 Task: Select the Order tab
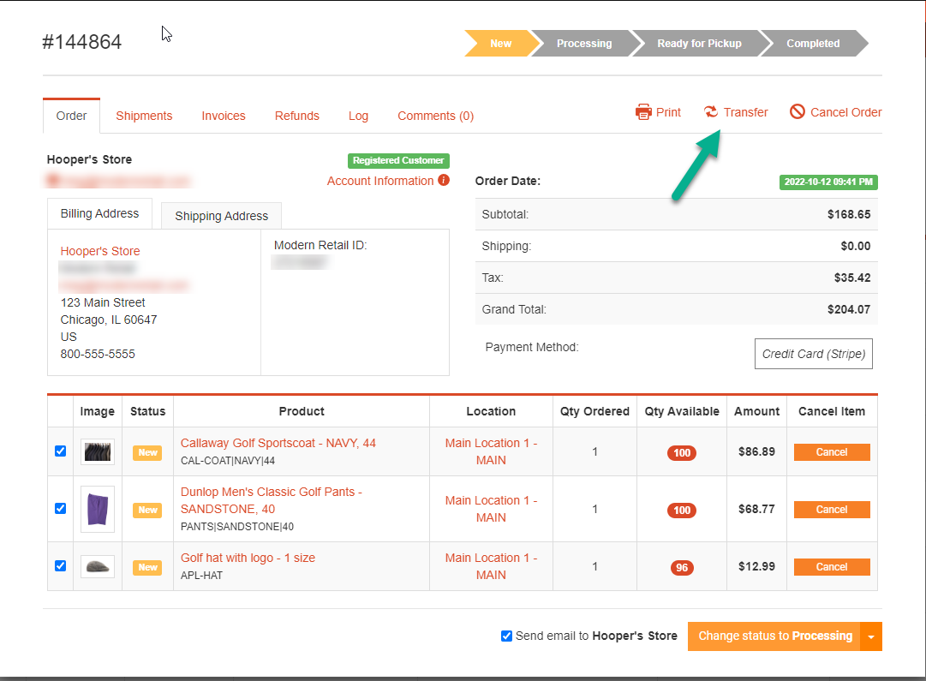pyautogui.click(x=71, y=116)
